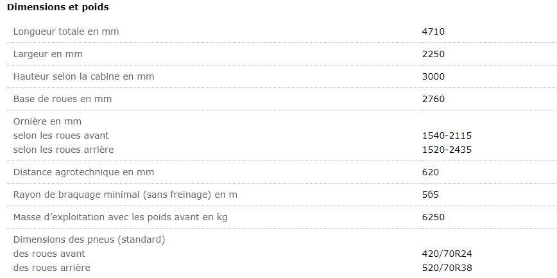Click the agrotechnical distance value 620
Screen dimensions: 557x278
[431, 172]
